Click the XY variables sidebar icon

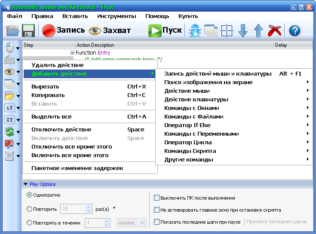point(9,120)
